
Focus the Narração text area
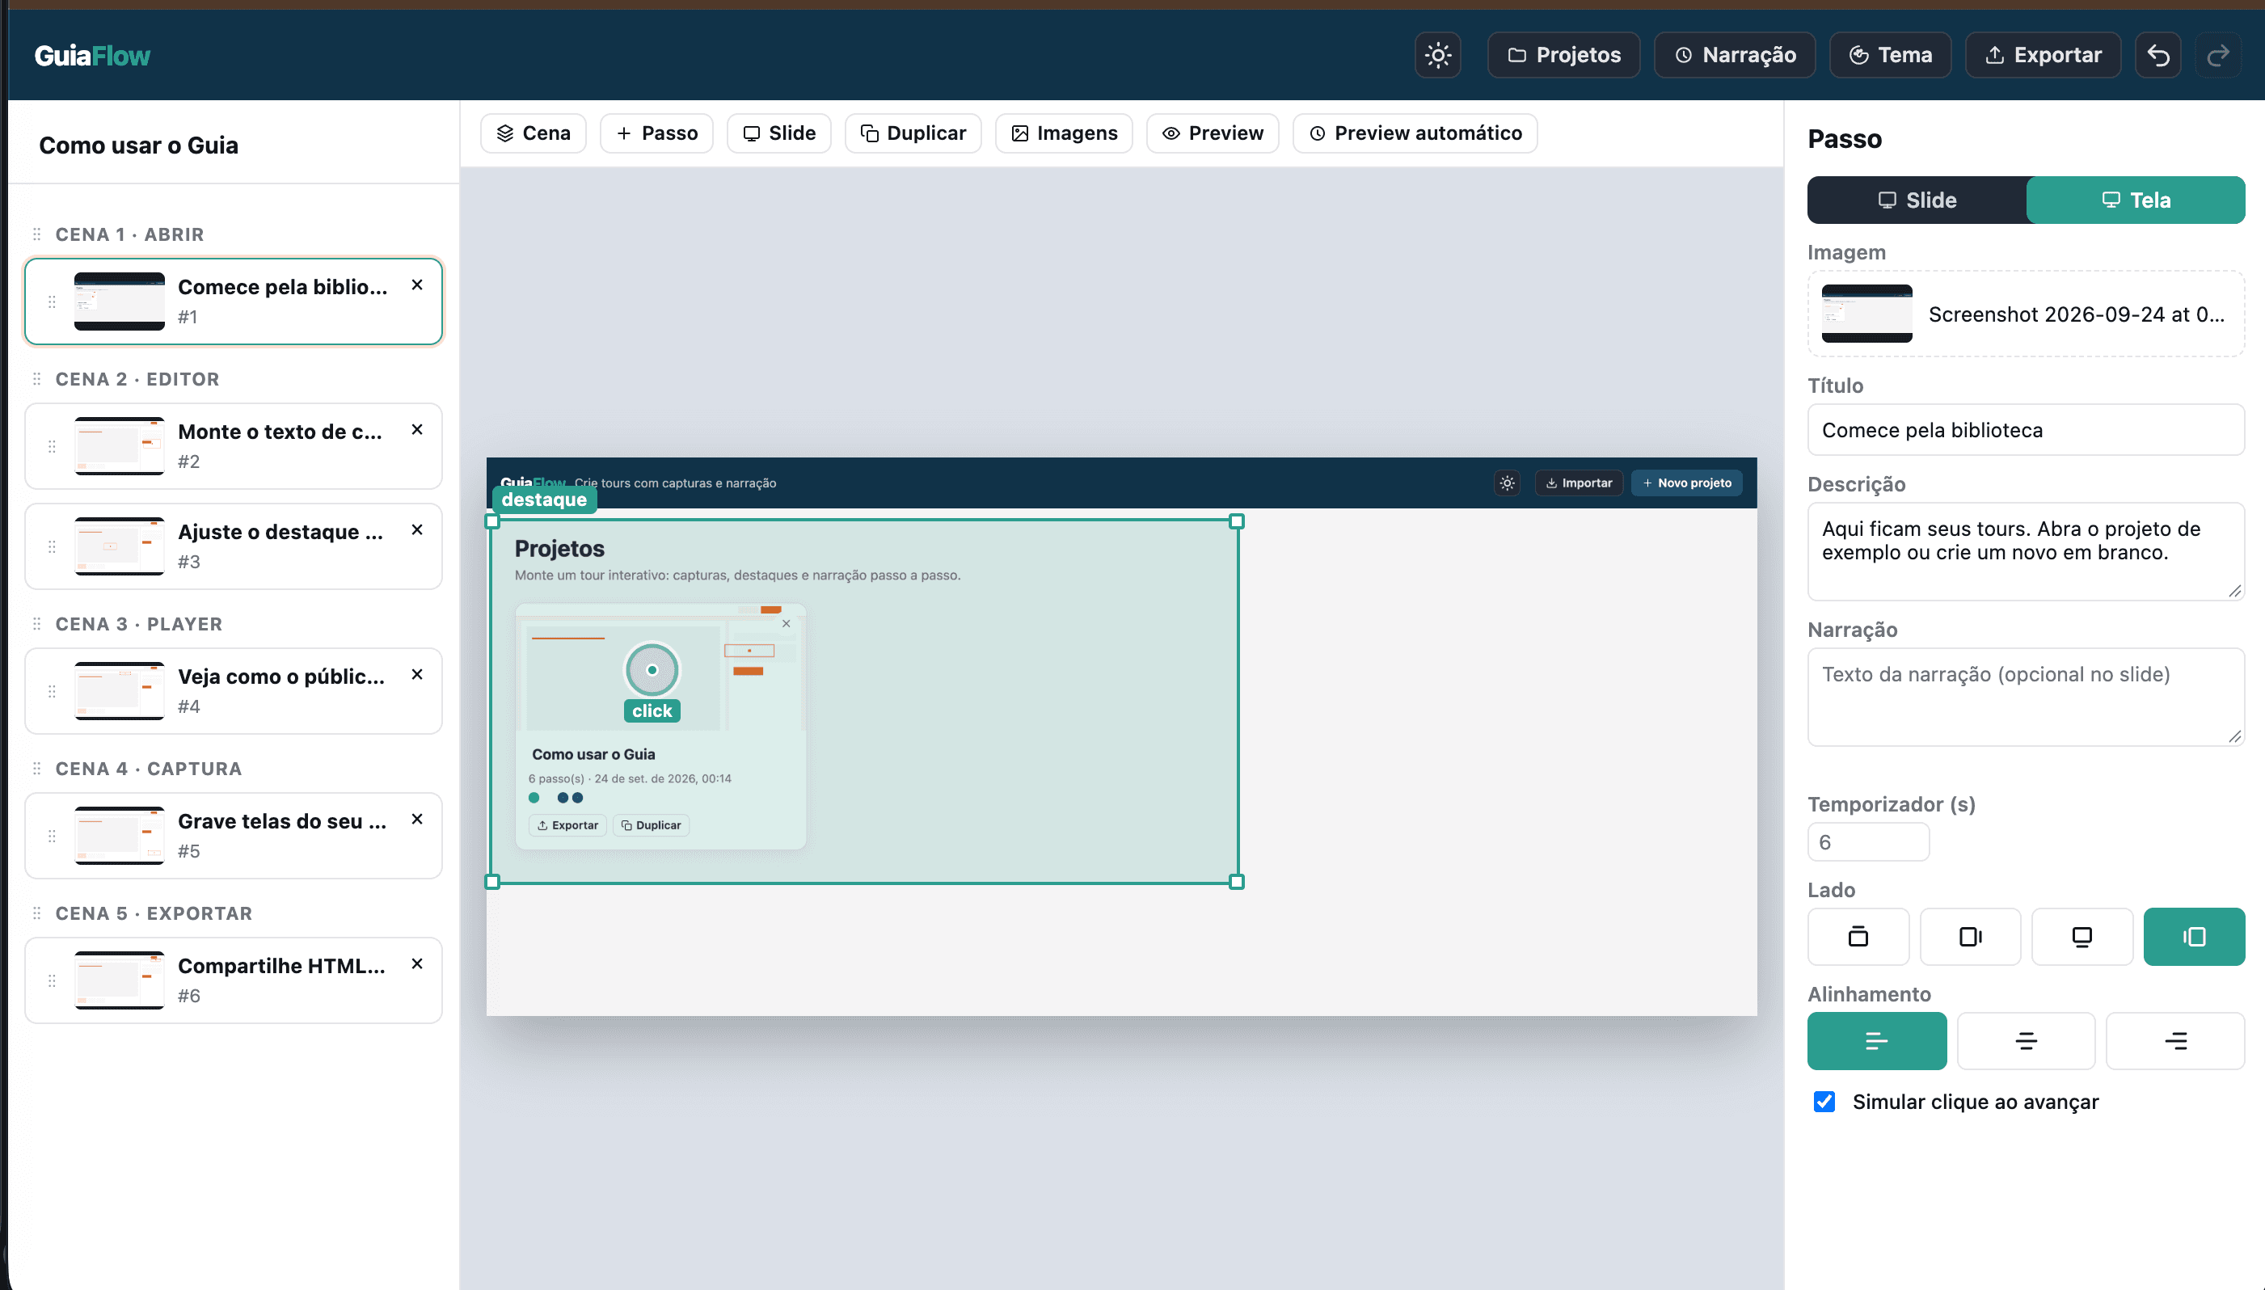pos(2025,697)
